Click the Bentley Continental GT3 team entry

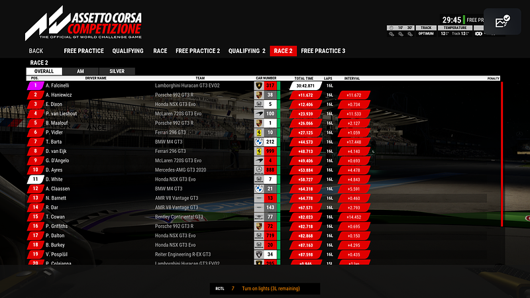pos(179,217)
